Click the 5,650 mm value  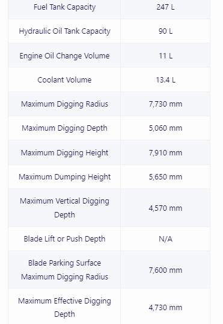pos(165,177)
